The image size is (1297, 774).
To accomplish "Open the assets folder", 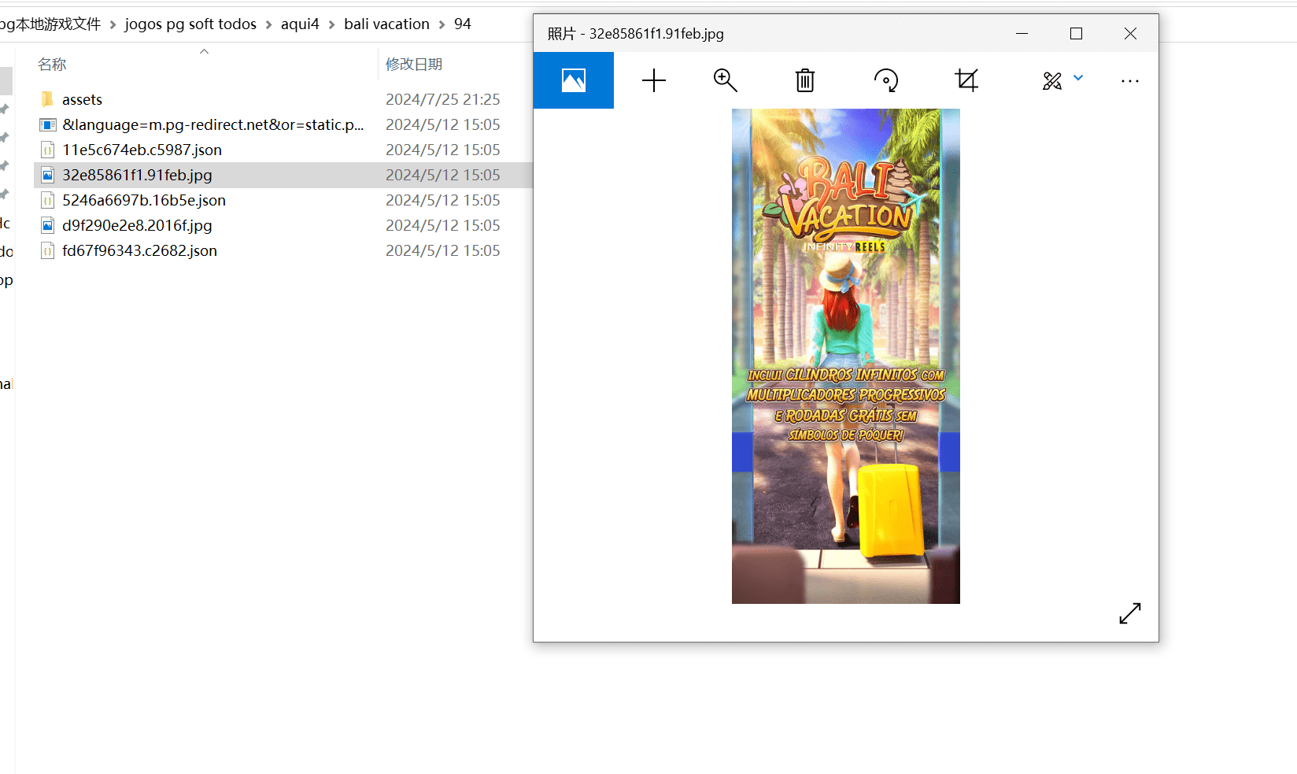I will 82,100.
